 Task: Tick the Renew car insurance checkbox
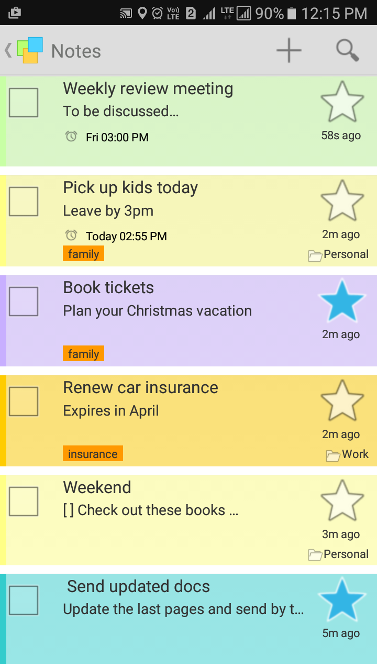24,401
